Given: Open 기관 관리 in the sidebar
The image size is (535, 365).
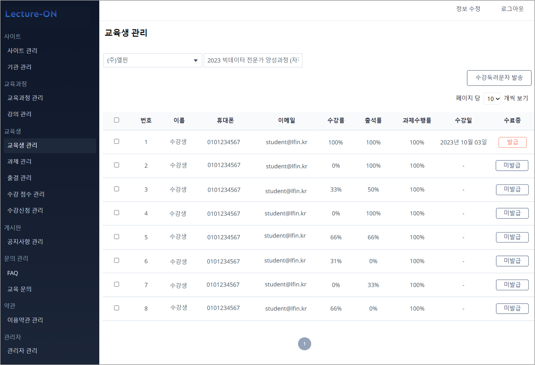Looking at the screenshot, I should (x=19, y=67).
